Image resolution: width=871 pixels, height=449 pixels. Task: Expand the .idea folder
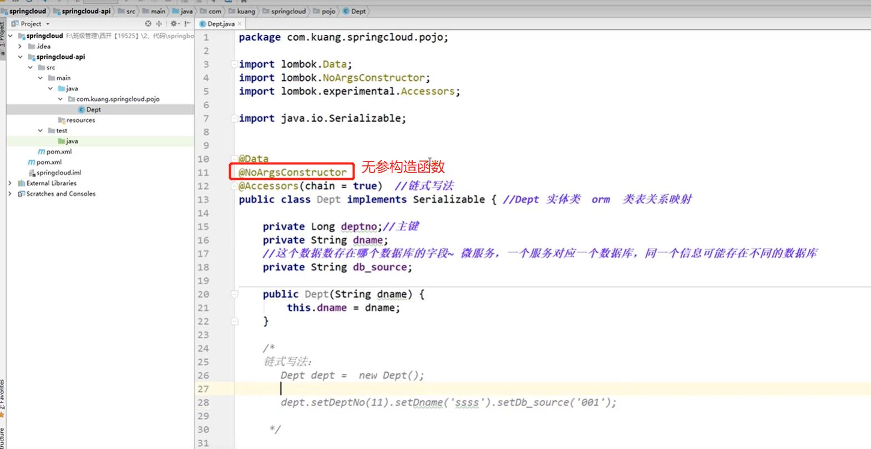tap(21, 46)
